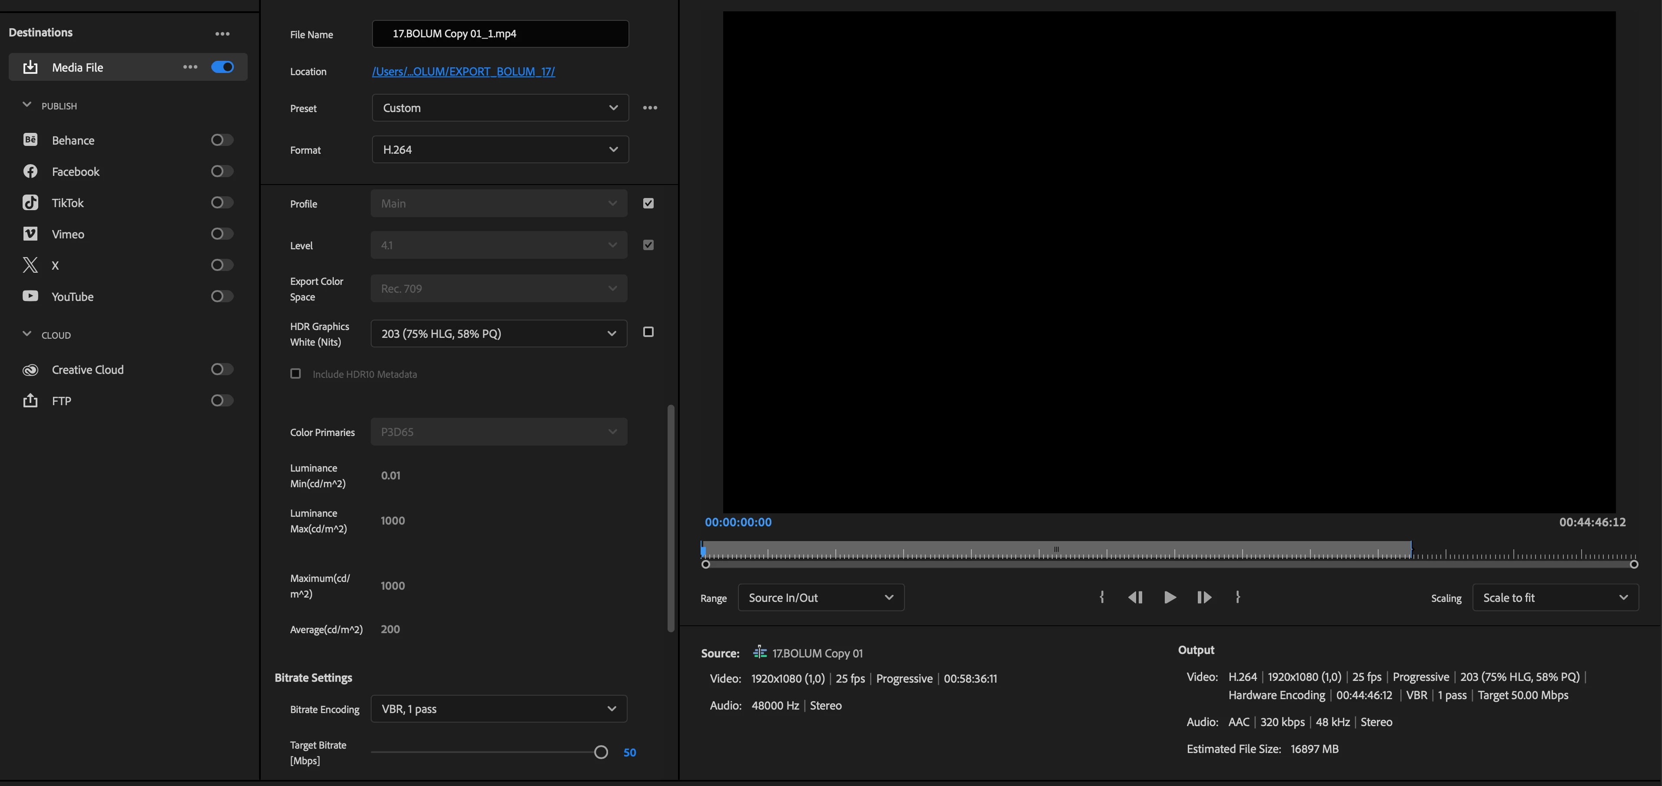Click the Set In Point bracket icon
The image size is (1662, 786).
(1102, 598)
